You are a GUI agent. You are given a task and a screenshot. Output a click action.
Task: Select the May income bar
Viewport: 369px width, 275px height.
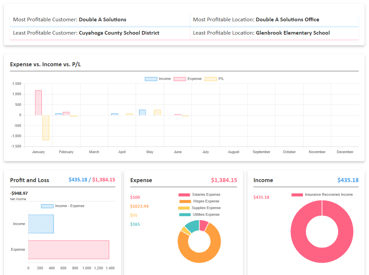click(143, 113)
